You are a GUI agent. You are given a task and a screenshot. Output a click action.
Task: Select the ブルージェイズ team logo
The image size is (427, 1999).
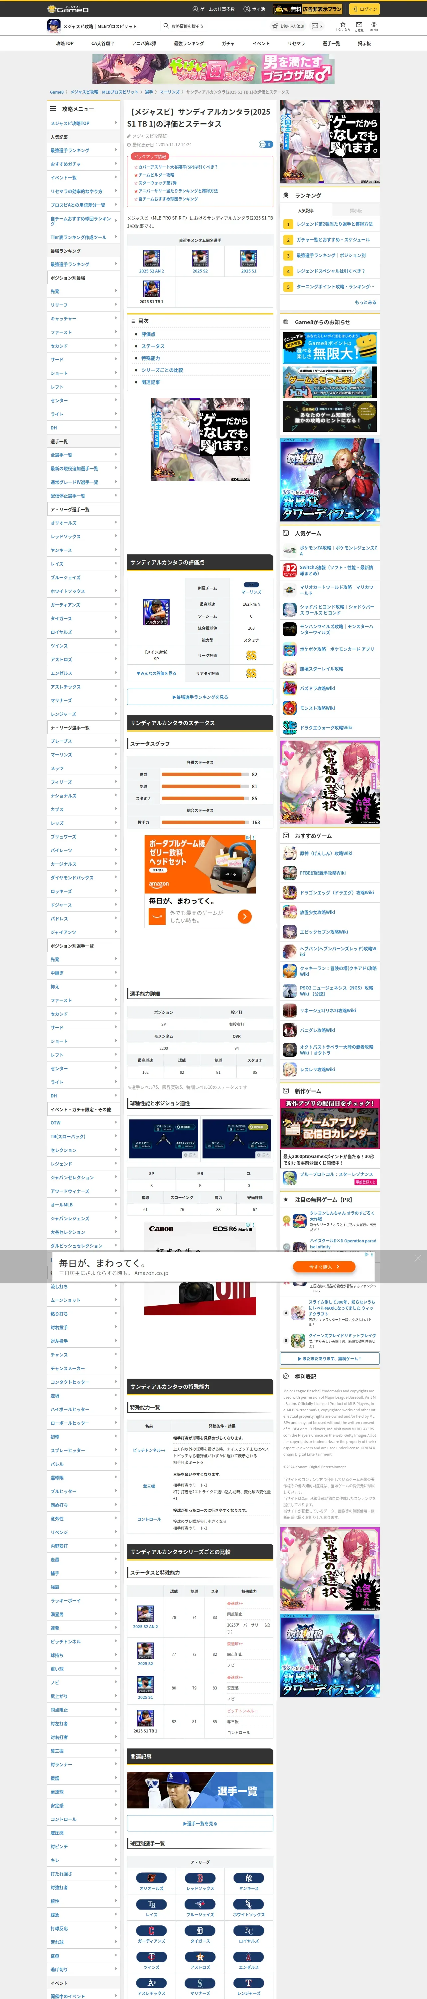(200, 1904)
